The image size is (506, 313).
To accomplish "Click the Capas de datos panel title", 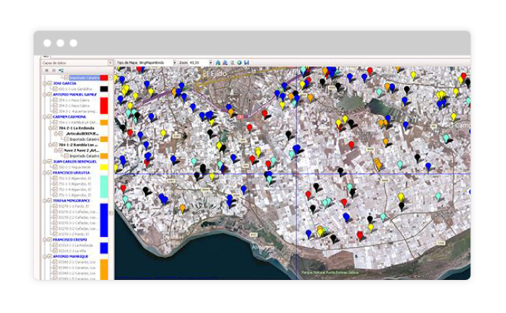I will (x=54, y=63).
